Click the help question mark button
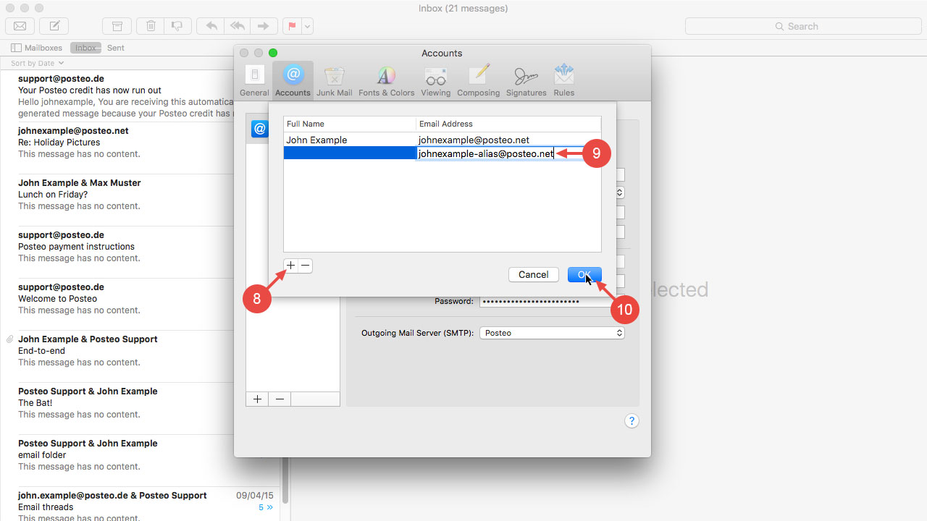The width and height of the screenshot is (927, 521). click(x=632, y=420)
